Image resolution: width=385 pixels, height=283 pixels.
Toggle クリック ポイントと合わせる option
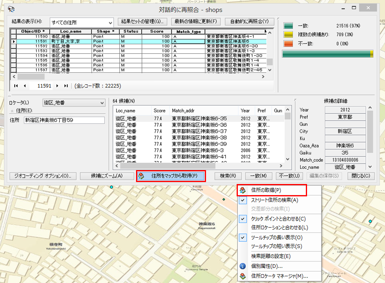point(278,219)
